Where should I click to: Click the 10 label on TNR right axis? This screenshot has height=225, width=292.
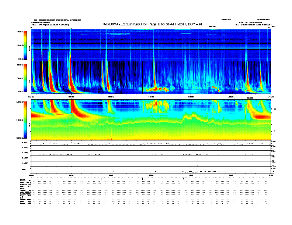coord(274,131)
